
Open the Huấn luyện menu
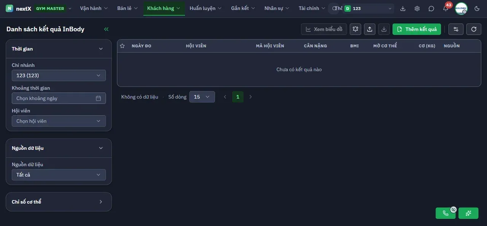click(205, 8)
